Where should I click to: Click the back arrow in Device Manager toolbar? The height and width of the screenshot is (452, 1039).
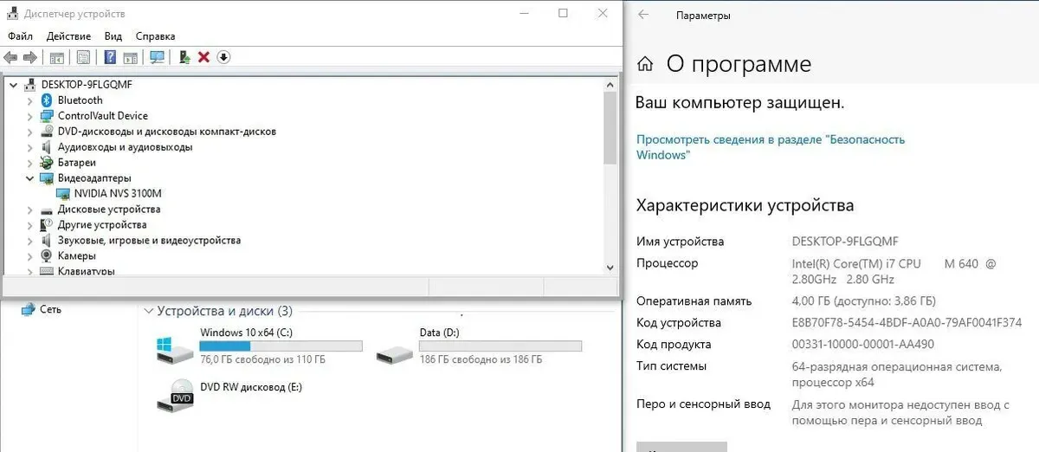[x=10, y=57]
